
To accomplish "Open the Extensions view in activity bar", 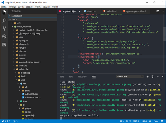I will [4, 45].
